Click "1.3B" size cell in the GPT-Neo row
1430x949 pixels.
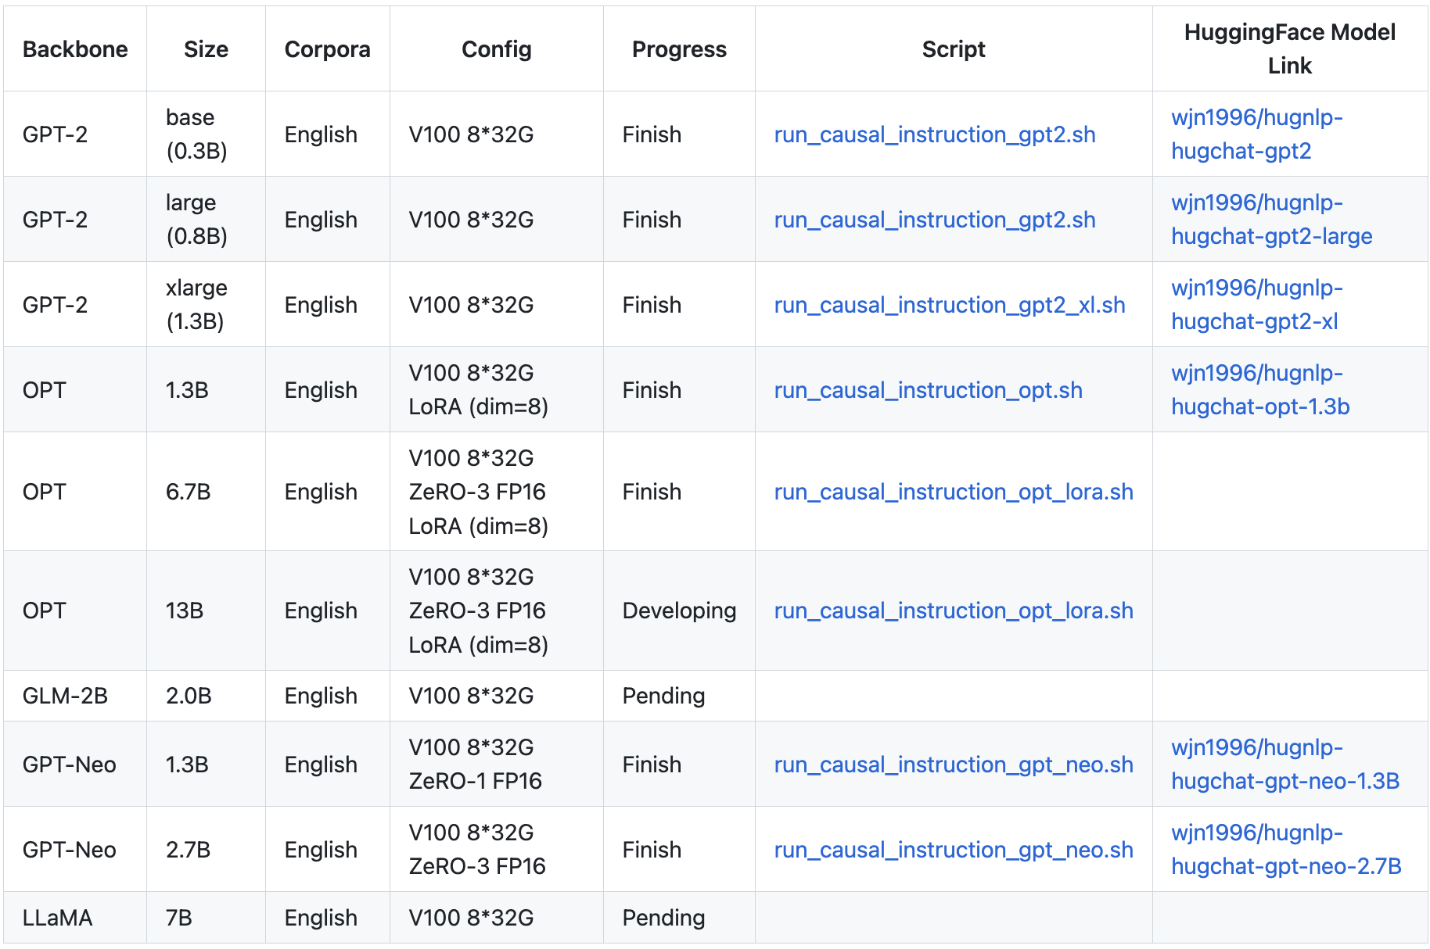[x=206, y=765]
